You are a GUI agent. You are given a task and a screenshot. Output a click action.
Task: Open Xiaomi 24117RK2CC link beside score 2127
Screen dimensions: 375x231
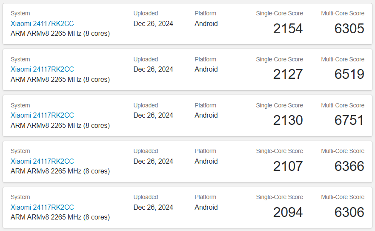point(42,69)
